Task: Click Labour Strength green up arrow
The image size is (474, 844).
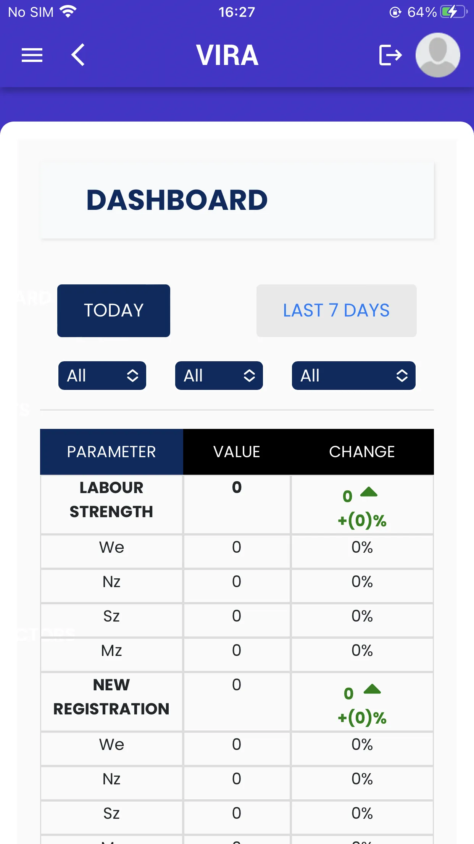Action: click(369, 492)
